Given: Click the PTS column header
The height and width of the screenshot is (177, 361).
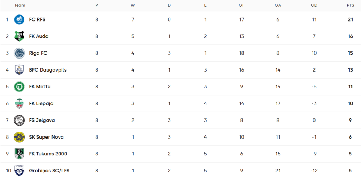Looking at the screenshot, I should (350, 5).
